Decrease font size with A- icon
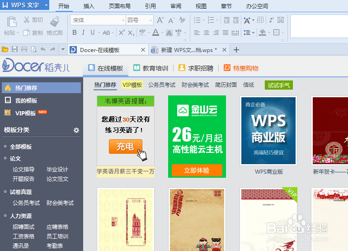The height and width of the screenshot is (251, 348). 171,20
